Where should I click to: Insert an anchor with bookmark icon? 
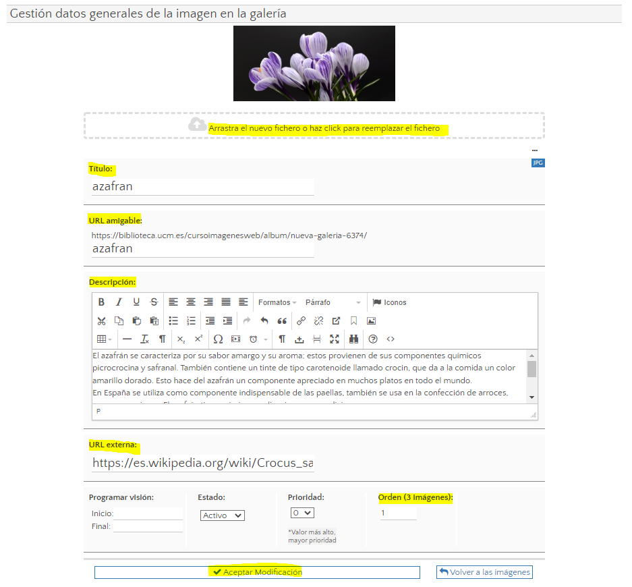[354, 321]
